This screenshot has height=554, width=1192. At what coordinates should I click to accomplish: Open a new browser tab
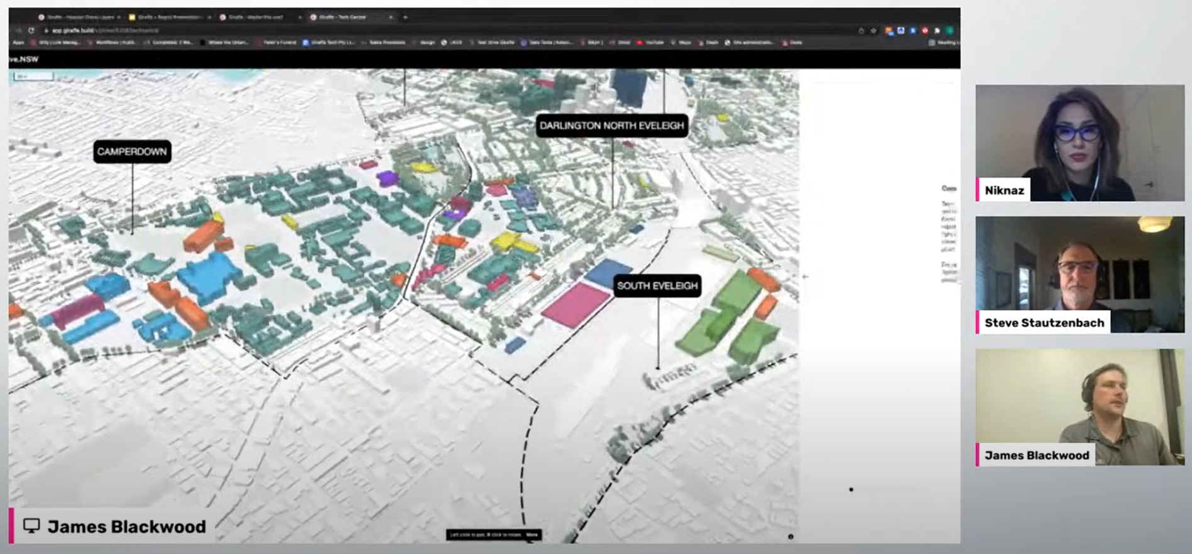[405, 17]
